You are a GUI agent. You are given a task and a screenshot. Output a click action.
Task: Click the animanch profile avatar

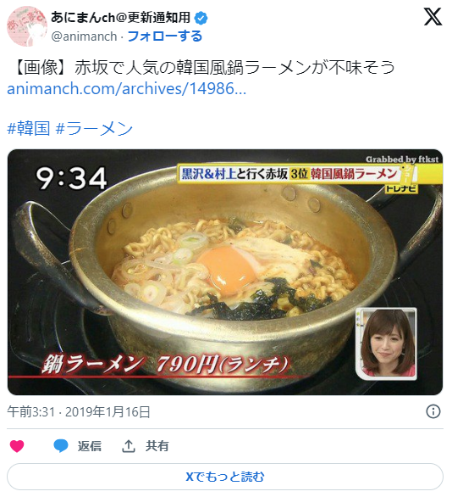point(27,26)
